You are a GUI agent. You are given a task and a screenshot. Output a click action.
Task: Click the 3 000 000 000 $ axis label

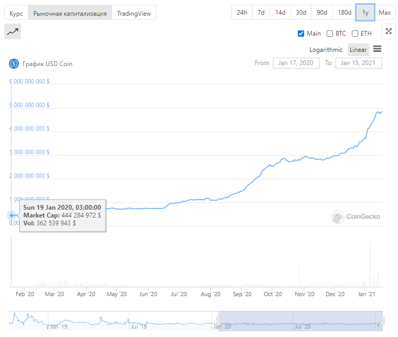coord(29,153)
